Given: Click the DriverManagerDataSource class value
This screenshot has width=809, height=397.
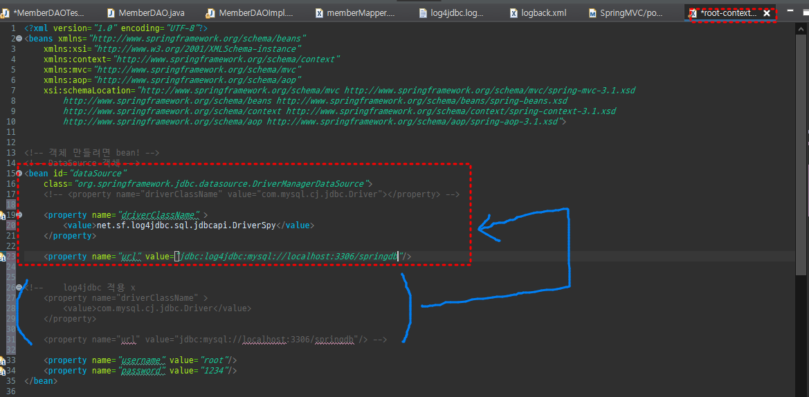Looking at the screenshot, I should (222, 183).
